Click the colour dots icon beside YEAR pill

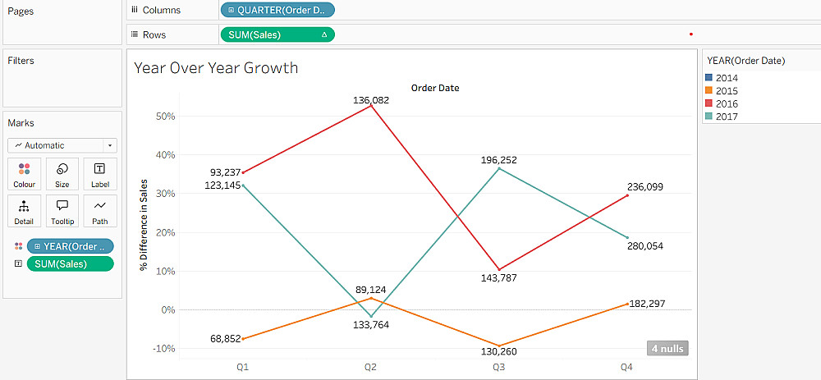pos(18,246)
